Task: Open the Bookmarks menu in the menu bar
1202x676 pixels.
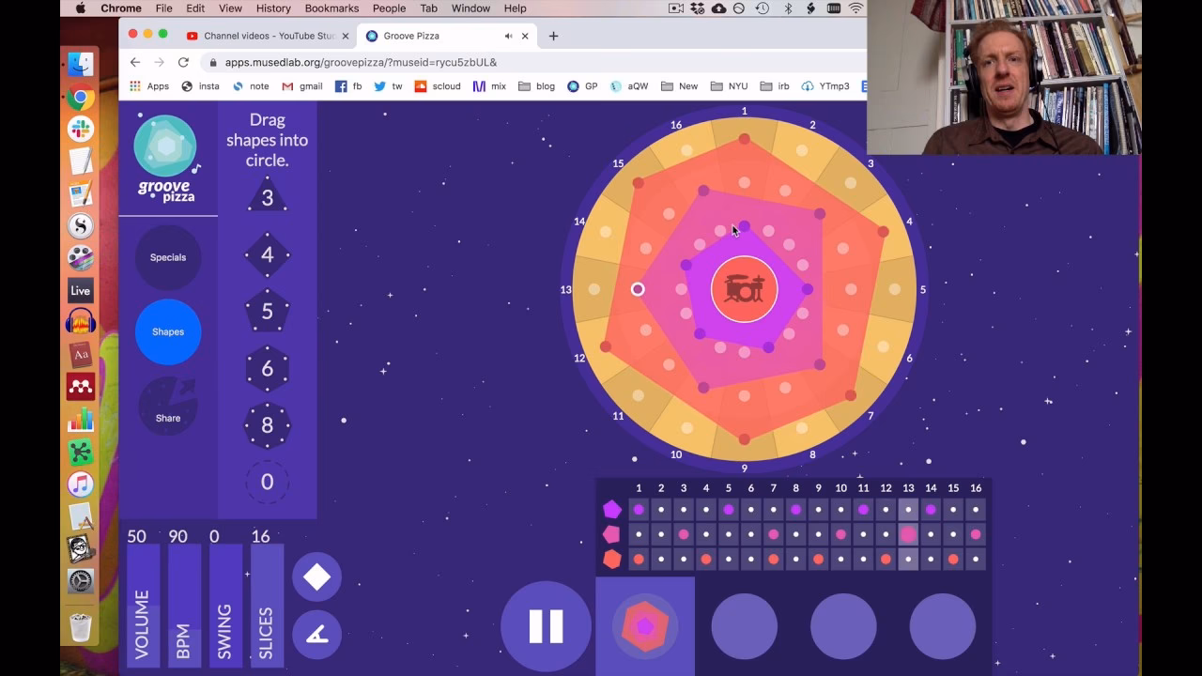Action: click(x=331, y=8)
